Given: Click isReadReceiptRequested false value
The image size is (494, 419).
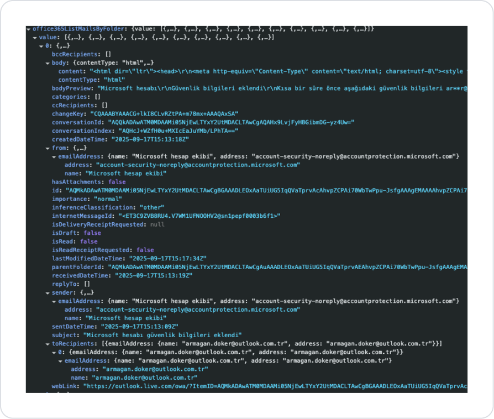Looking at the screenshot, I should point(145,250).
